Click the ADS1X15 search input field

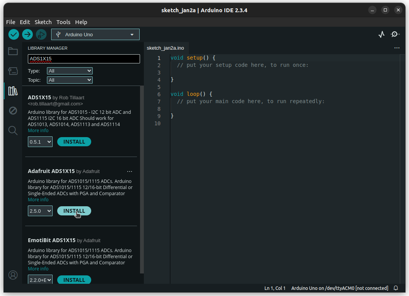pyautogui.click(x=83, y=59)
